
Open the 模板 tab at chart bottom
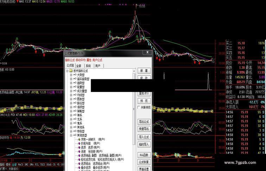8,164
